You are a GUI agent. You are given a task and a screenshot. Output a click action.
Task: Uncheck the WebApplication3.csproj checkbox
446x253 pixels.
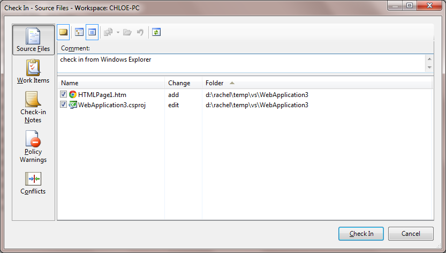(64, 105)
